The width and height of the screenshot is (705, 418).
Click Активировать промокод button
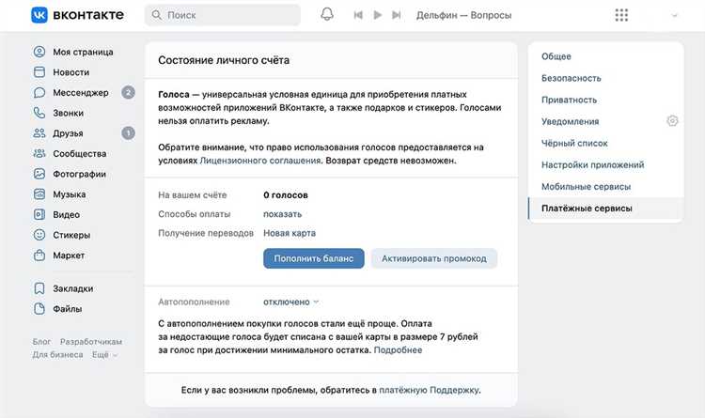pyautogui.click(x=434, y=258)
